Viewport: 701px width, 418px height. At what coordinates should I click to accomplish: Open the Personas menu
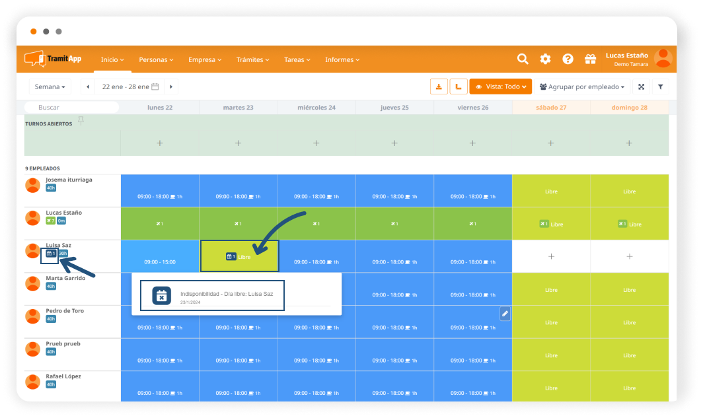click(x=156, y=59)
